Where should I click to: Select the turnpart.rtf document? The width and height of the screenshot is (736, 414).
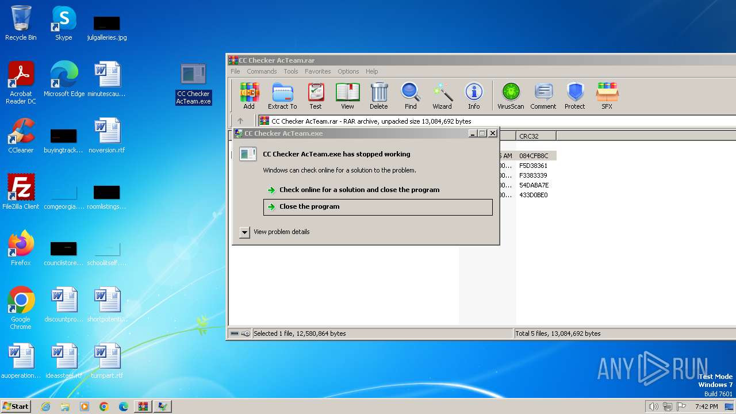click(107, 361)
